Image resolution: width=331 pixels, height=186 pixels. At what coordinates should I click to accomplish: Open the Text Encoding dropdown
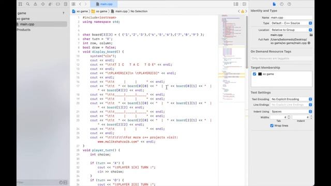[291, 99]
